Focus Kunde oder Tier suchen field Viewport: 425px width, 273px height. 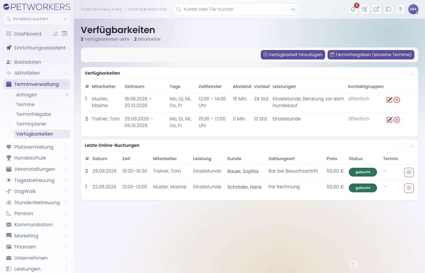(x=236, y=9)
